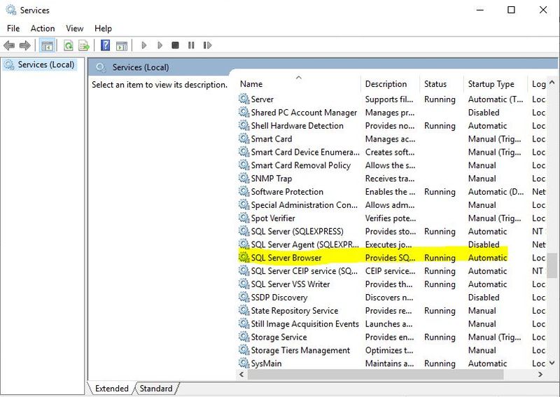Switch to the Extended tab
The width and height of the screenshot is (560, 397).
111,389
